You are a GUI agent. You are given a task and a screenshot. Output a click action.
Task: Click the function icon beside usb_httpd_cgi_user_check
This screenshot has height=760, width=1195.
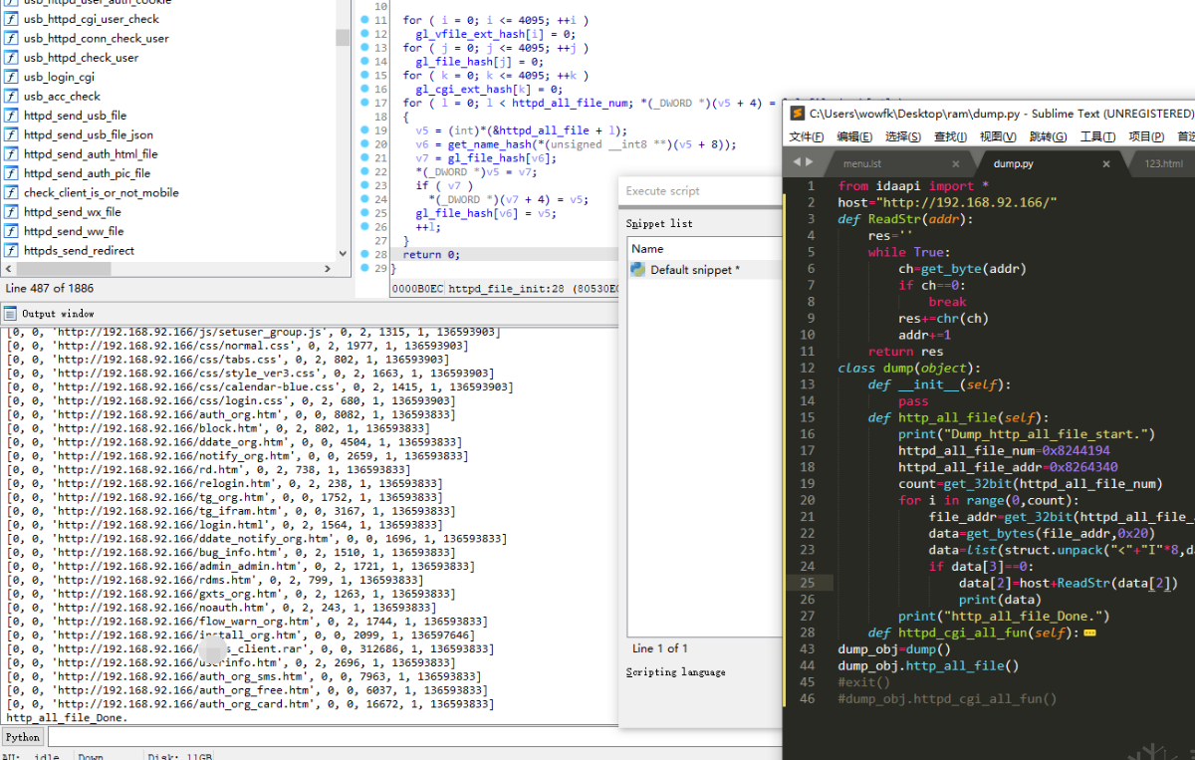(11, 19)
